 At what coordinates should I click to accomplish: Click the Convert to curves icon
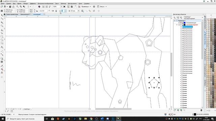tap(94, 11)
